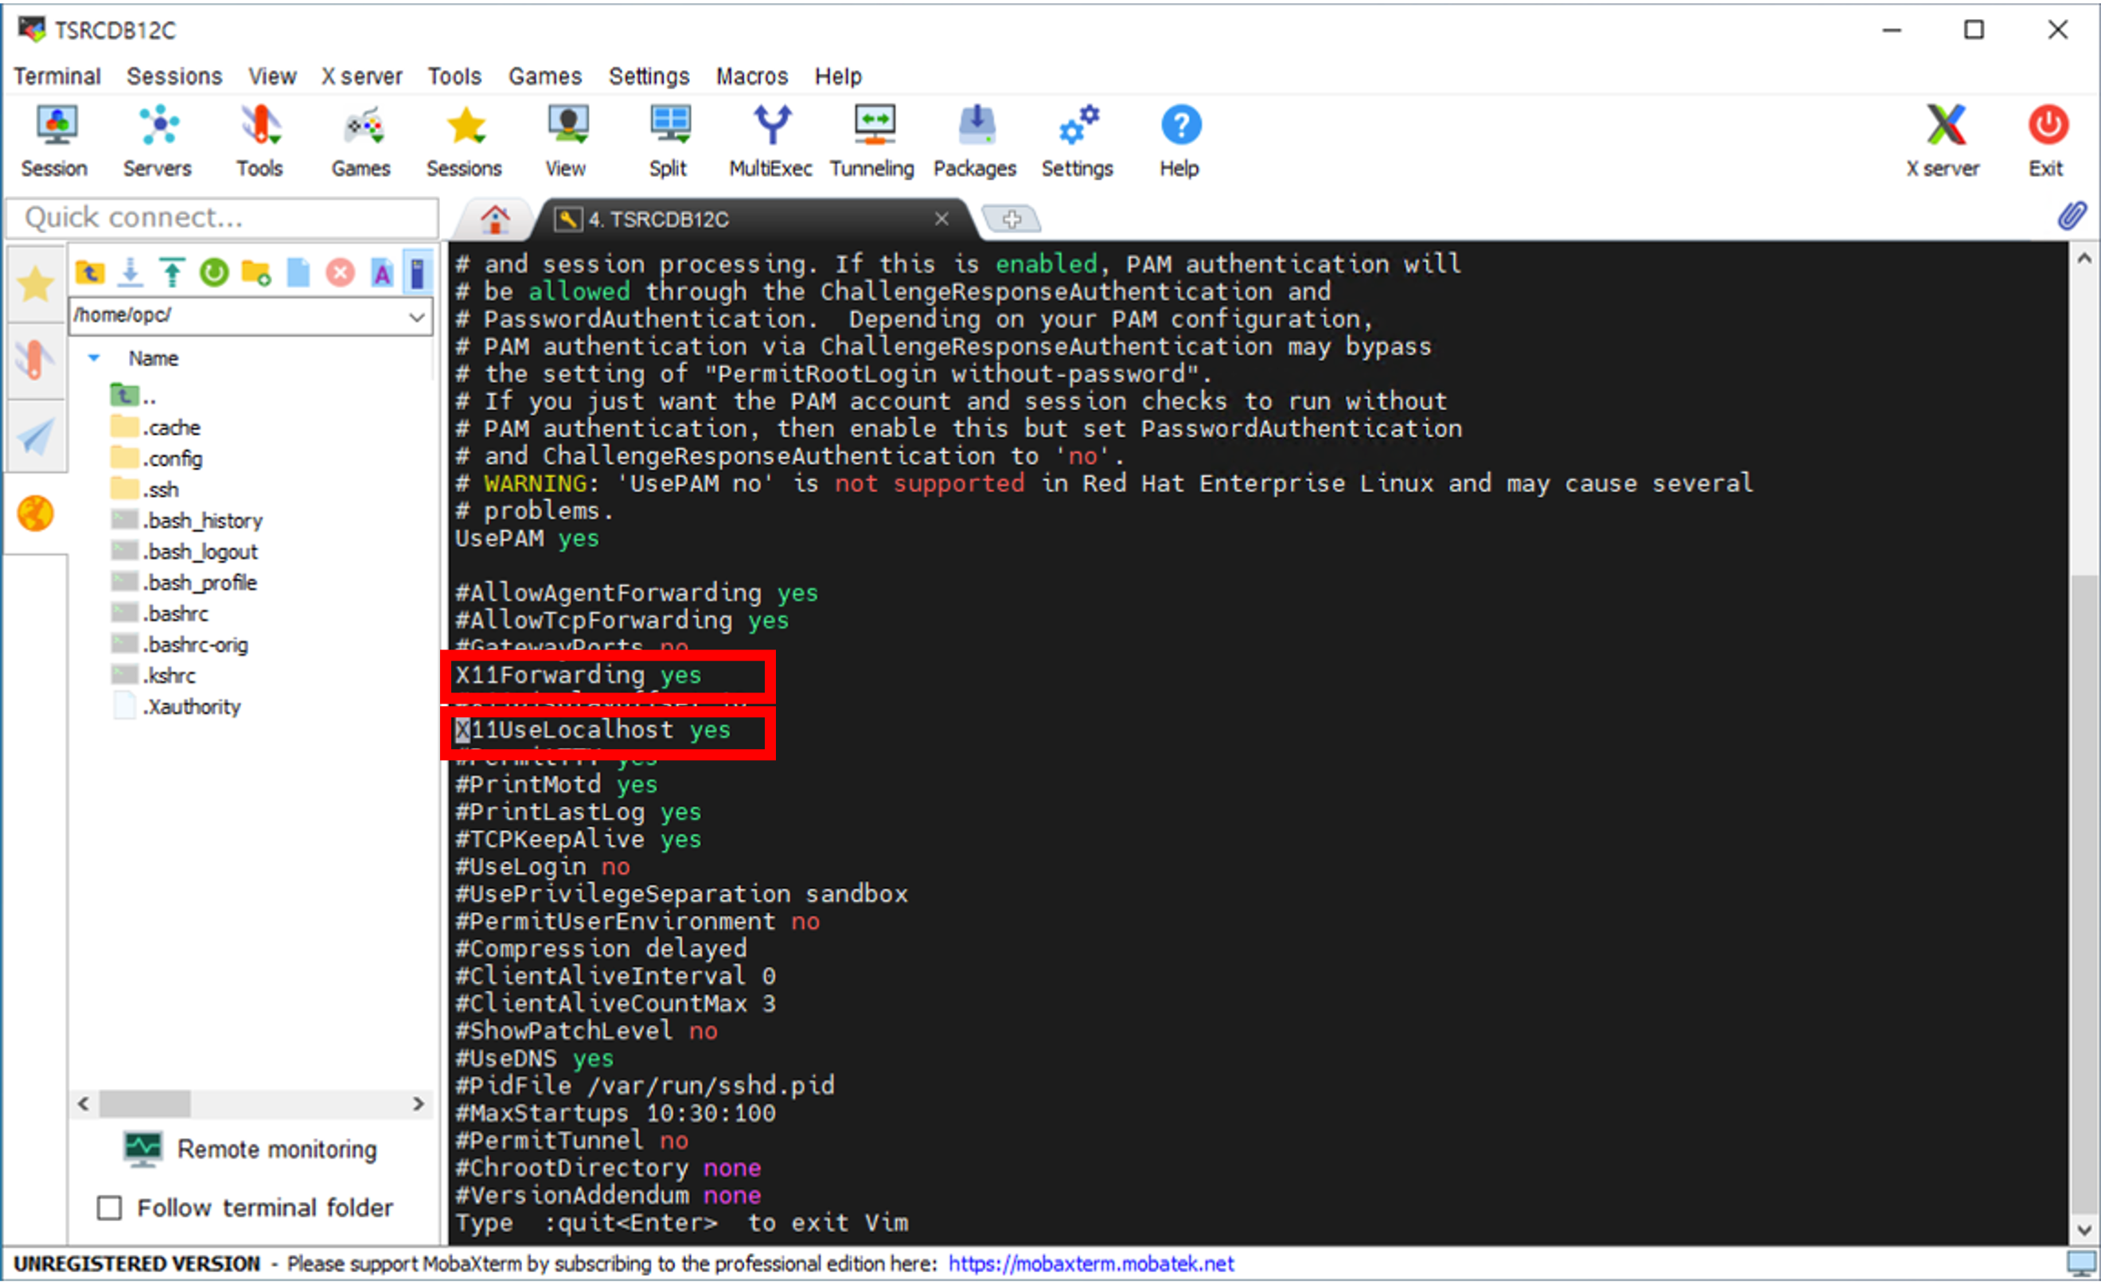Open the Macros paper-plane sidebar tab
This screenshot has width=2101, height=1284.
coord(36,436)
